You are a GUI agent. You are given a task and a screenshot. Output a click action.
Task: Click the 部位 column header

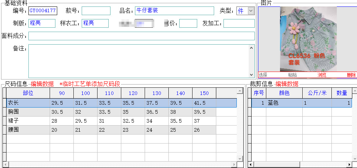28,93
